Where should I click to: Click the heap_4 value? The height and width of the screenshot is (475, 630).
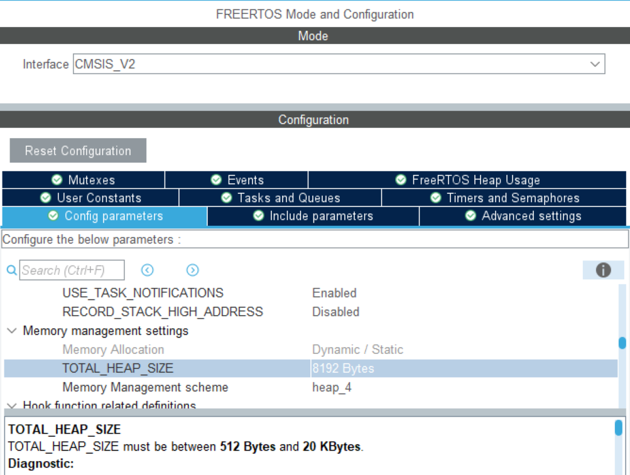click(332, 388)
